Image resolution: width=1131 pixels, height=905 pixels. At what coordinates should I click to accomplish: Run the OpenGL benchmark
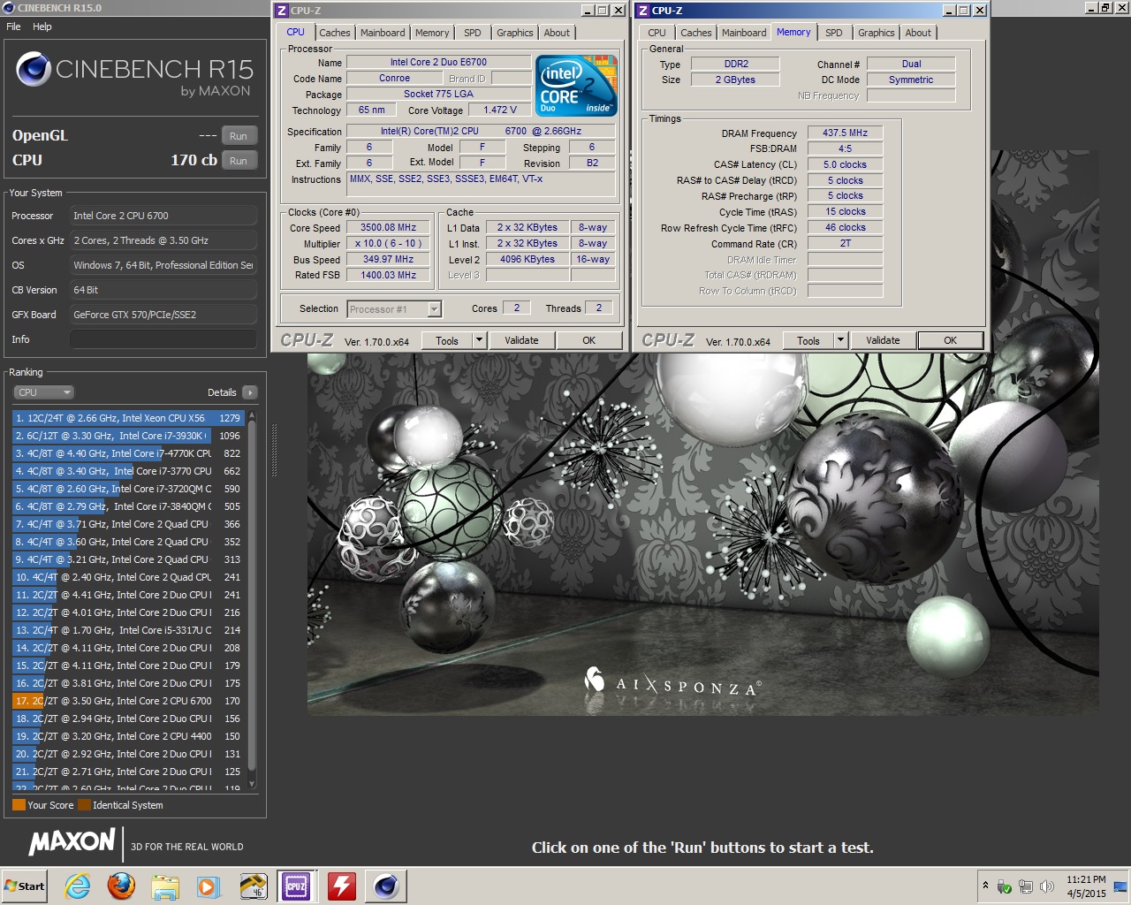pos(239,136)
